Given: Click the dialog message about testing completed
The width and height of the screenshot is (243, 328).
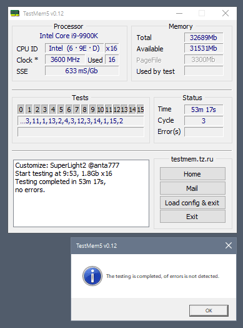Looking at the screenshot, I should pos(162,276).
